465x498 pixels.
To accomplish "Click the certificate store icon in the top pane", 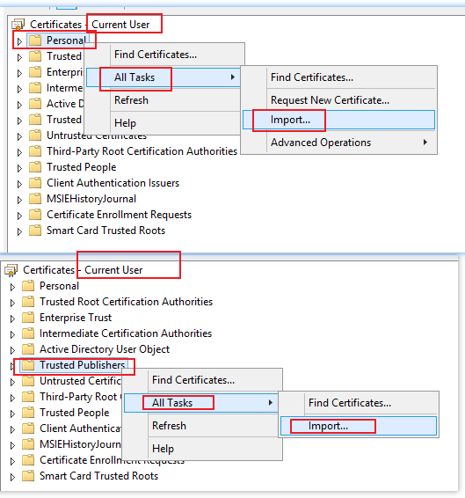I will click(18, 25).
